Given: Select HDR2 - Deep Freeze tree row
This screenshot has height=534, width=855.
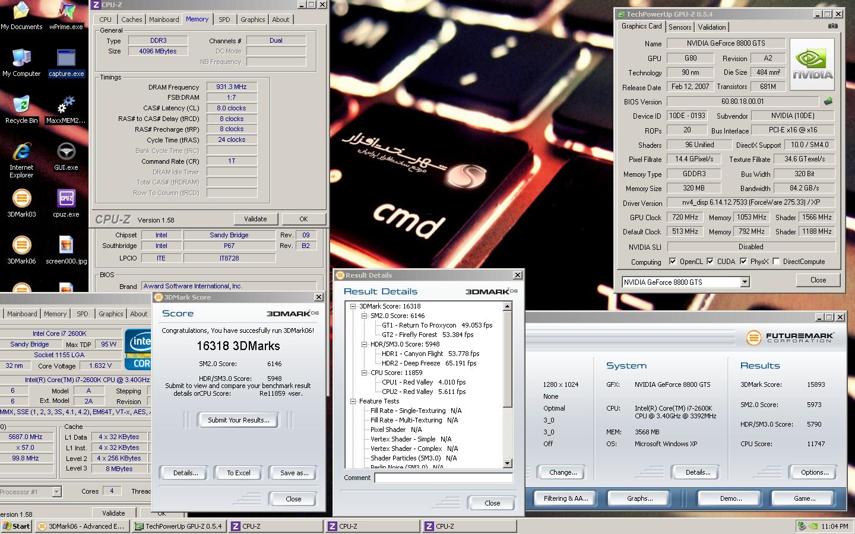Looking at the screenshot, I should pos(429,363).
